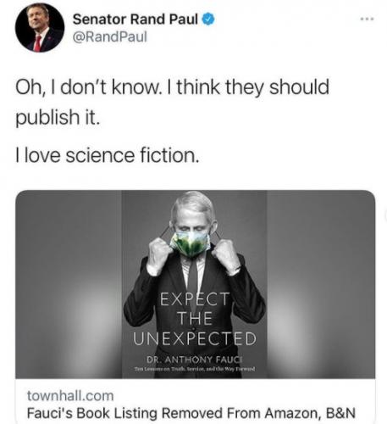The width and height of the screenshot is (387, 424).
Task: Click the words 'publish it.' in tweet
Action: click(x=58, y=117)
